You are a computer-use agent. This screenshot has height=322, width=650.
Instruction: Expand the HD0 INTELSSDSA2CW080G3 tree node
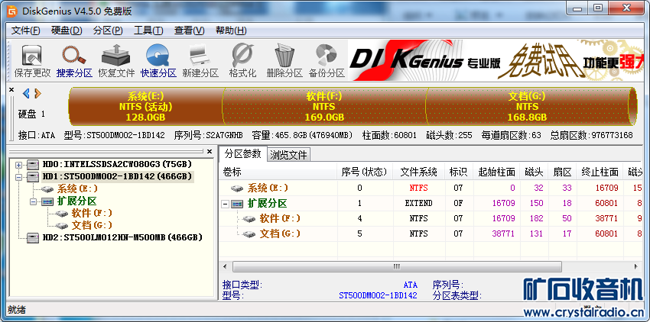click(x=18, y=165)
